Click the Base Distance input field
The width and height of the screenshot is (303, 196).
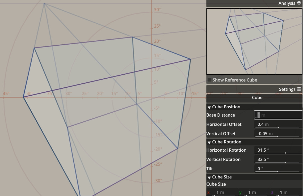point(278,115)
